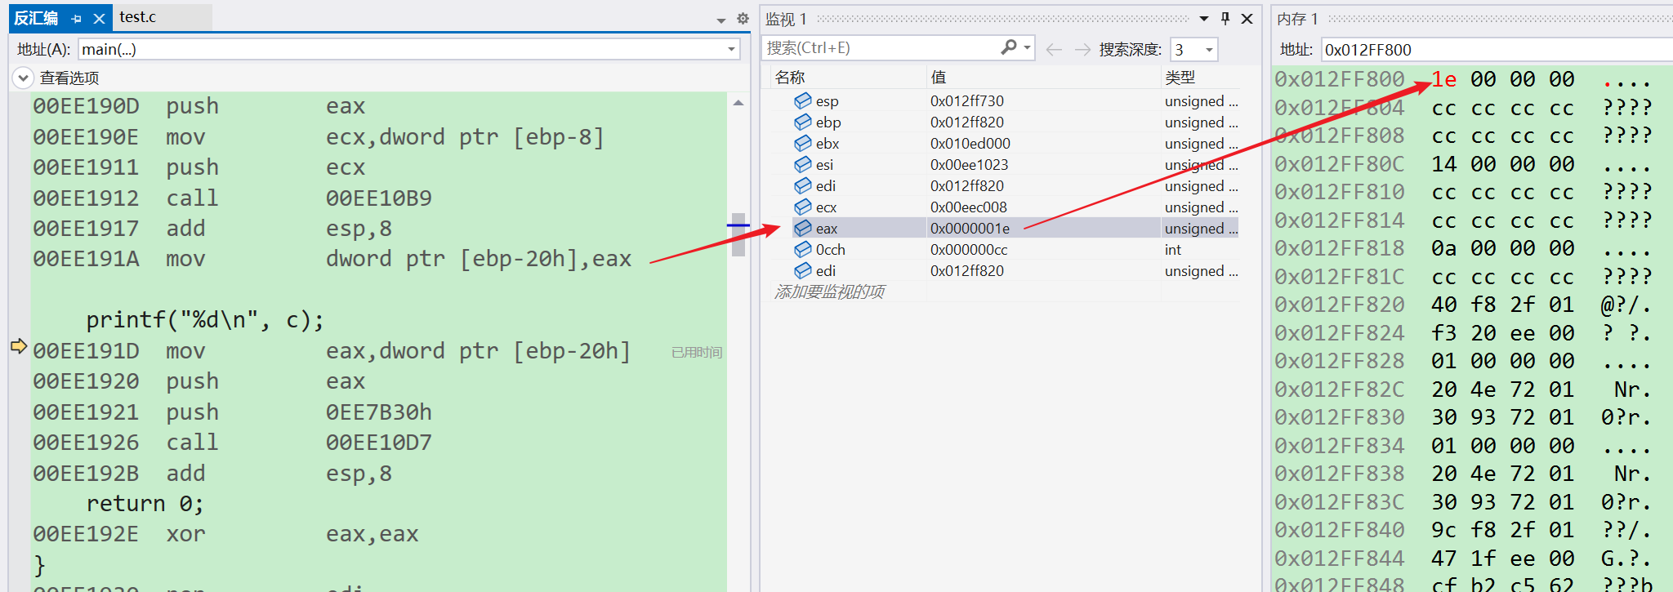Click the red 1e byte in memory
Viewport: 1673px width, 592px height.
[1444, 79]
